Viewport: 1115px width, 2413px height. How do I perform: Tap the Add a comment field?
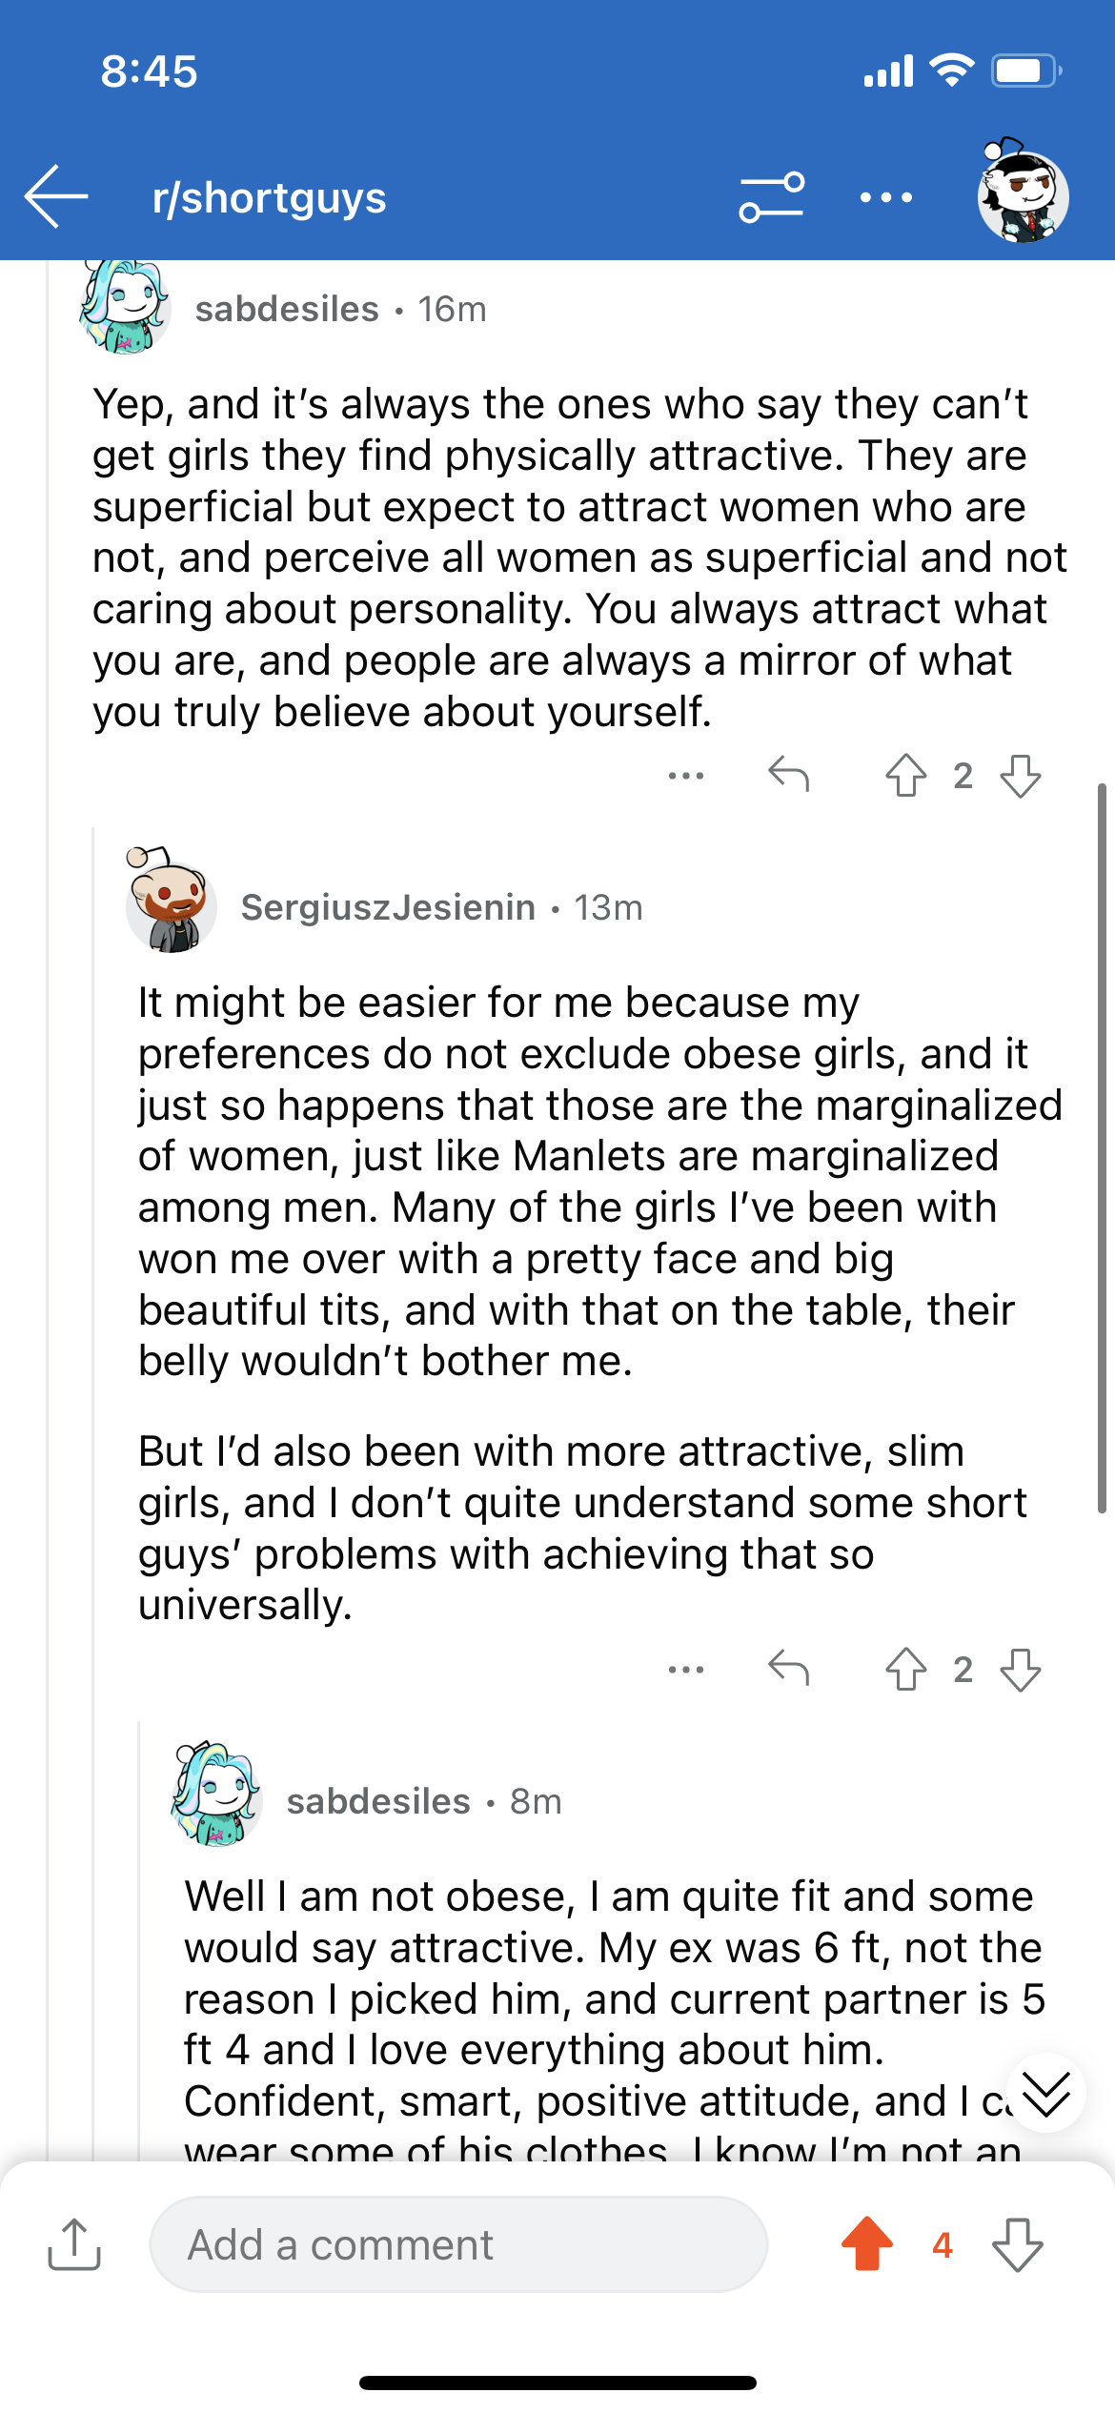(x=458, y=2244)
